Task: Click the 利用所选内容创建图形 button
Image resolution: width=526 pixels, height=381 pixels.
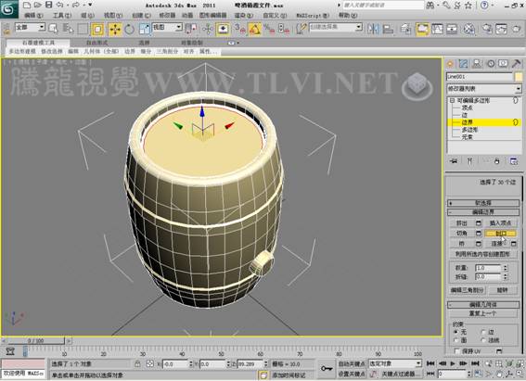Action: pyautogui.click(x=482, y=254)
